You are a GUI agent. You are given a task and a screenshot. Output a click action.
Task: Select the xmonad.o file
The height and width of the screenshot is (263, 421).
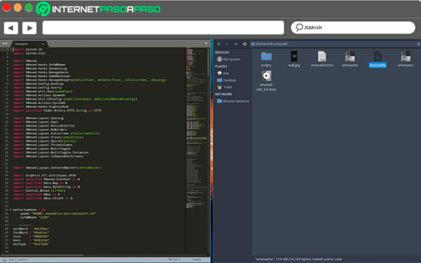(x=405, y=56)
